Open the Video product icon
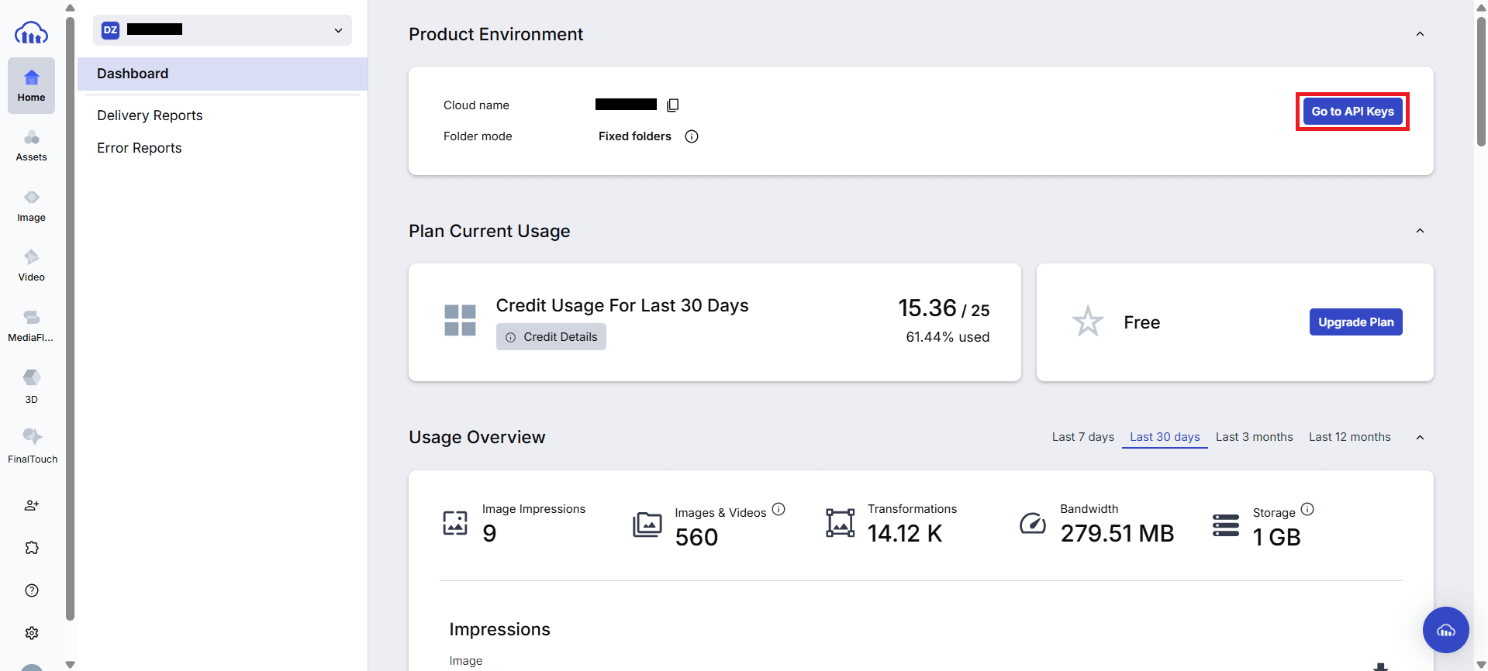The height and width of the screenshot is (671, 1488). click(x=31, y=265)
